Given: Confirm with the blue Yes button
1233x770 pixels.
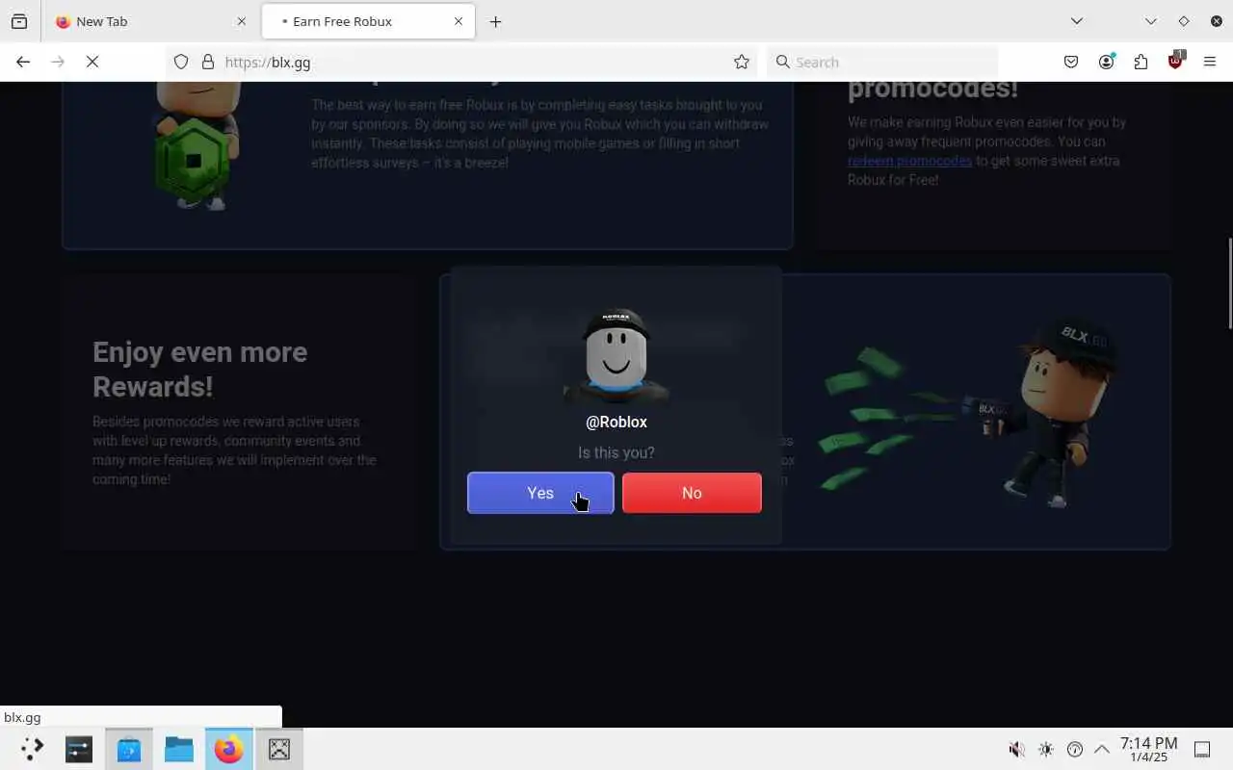Looking at the screenshot, I should [540, 493].
